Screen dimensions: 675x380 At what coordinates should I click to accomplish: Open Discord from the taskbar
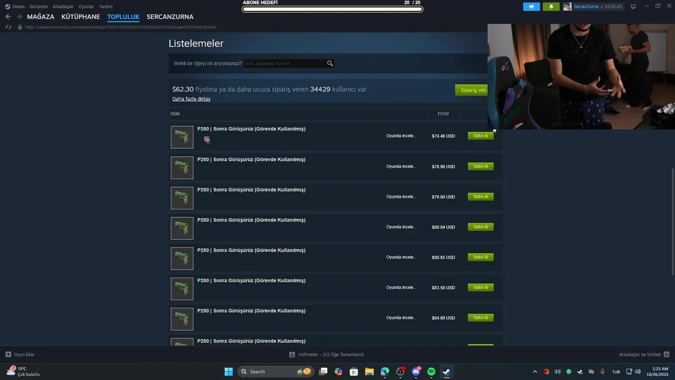pyautogui.click(x=416, y=372)
